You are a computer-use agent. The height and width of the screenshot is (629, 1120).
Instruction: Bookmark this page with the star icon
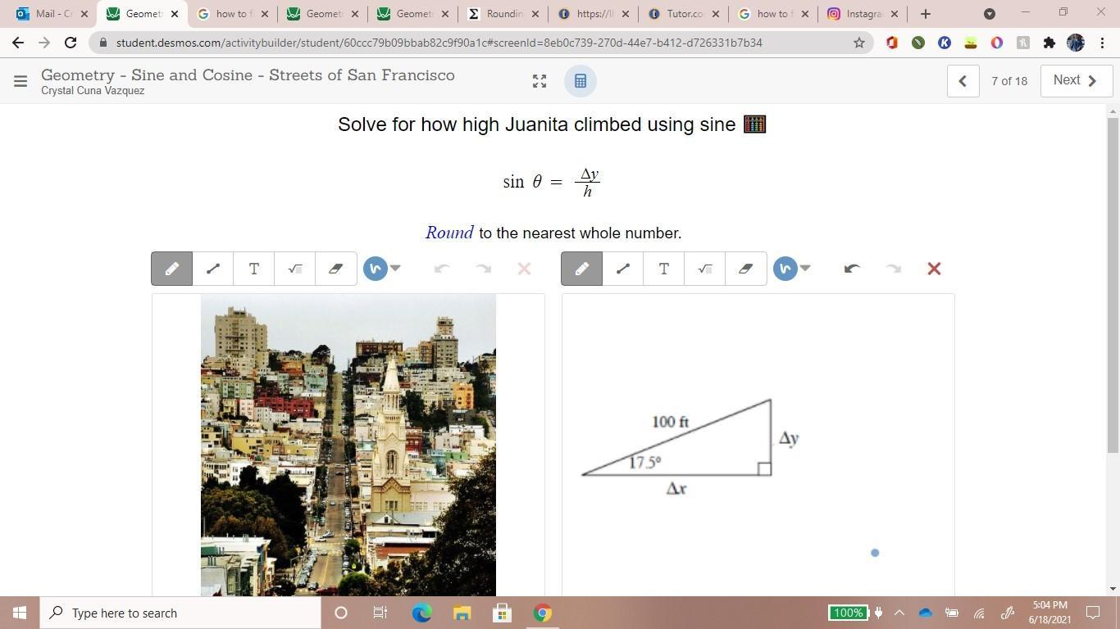[858, 43]
